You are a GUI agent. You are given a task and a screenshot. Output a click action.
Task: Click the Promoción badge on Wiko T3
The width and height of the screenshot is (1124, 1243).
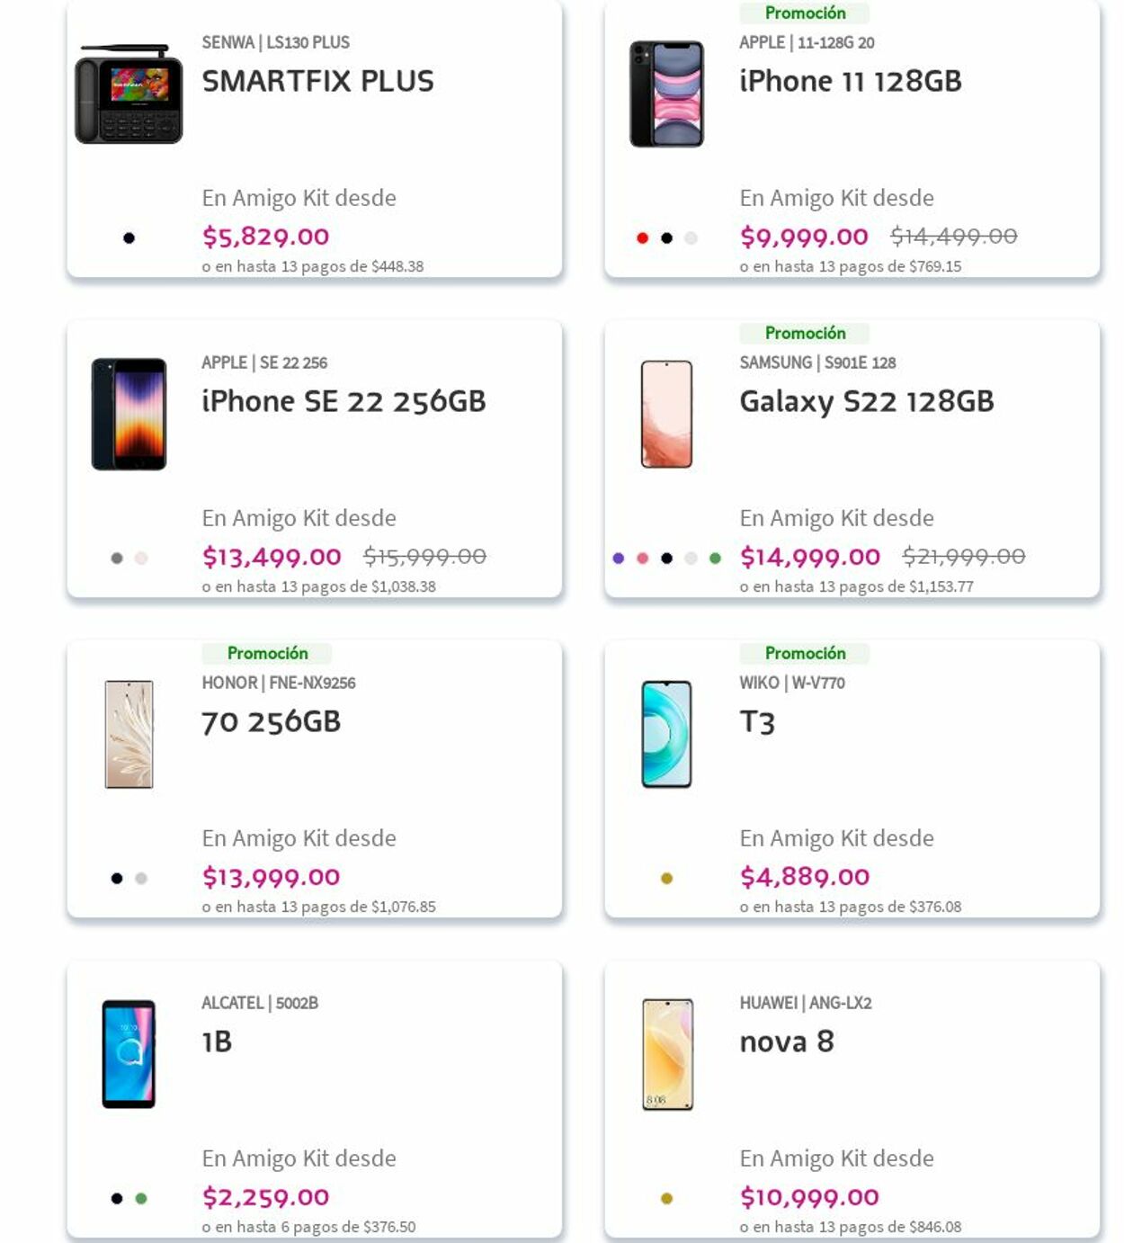click(x=805, y=653)
